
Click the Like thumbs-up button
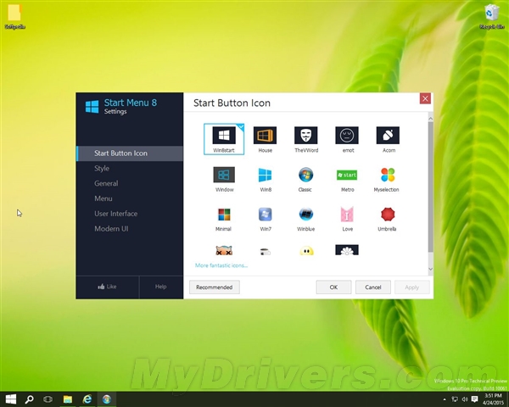click(x=107, y=287)
